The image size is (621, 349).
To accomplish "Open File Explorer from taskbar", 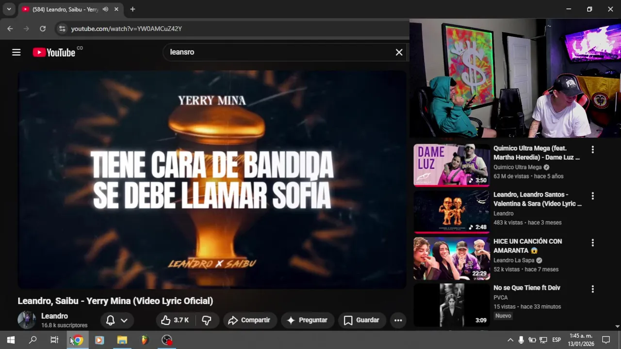I will tap(122, 340).
